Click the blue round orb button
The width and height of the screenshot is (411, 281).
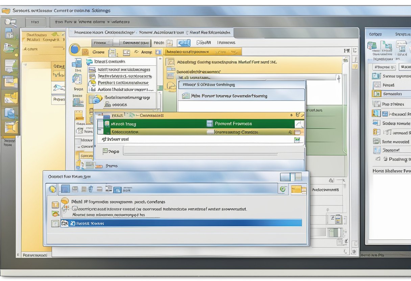[x=74, y=50]
